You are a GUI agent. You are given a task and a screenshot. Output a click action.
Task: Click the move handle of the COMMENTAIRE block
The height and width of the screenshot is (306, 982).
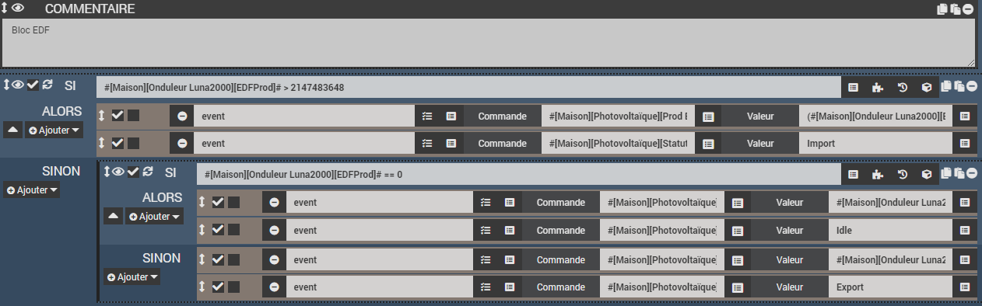[x=5, y=8]
